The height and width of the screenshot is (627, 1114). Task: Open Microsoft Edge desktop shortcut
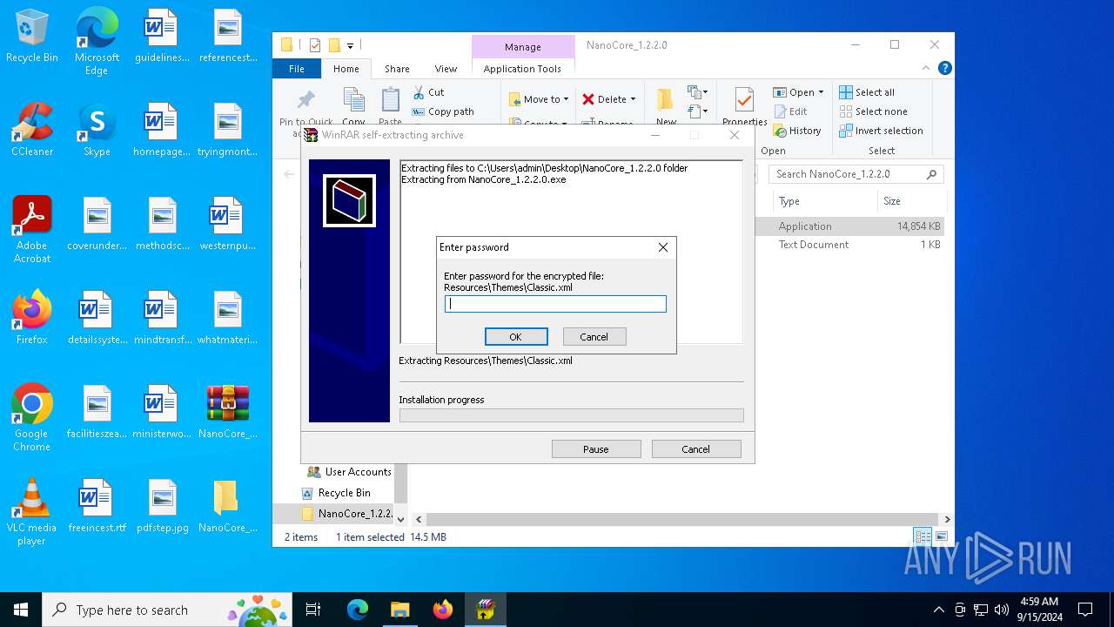point(97,42)
